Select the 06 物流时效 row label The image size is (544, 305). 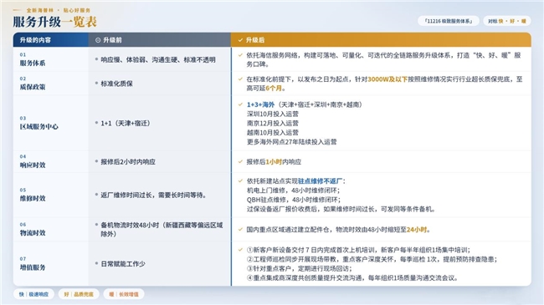33,230
